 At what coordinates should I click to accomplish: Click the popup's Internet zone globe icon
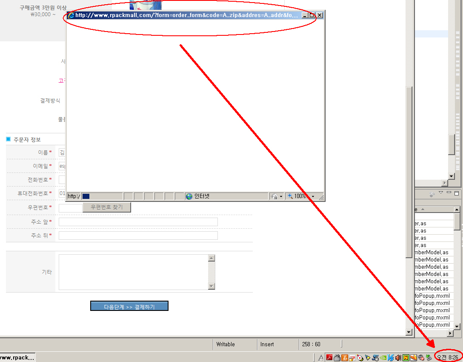pyautogui.click(x=189, y=196)
